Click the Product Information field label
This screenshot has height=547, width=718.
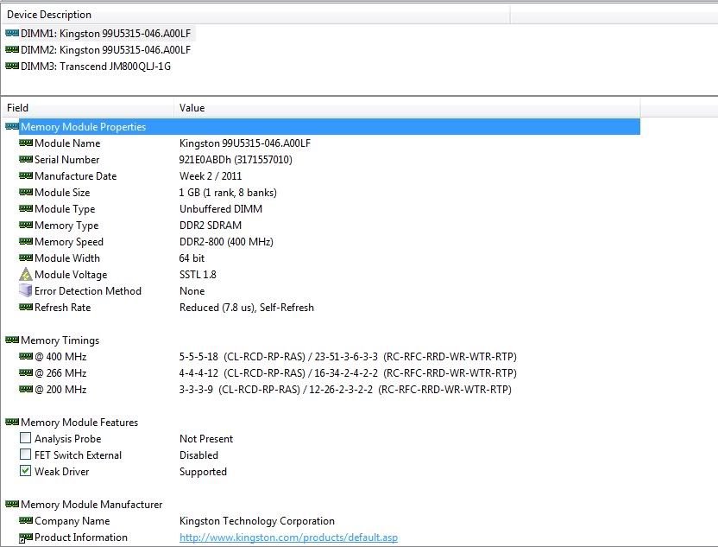click(81, 537)
